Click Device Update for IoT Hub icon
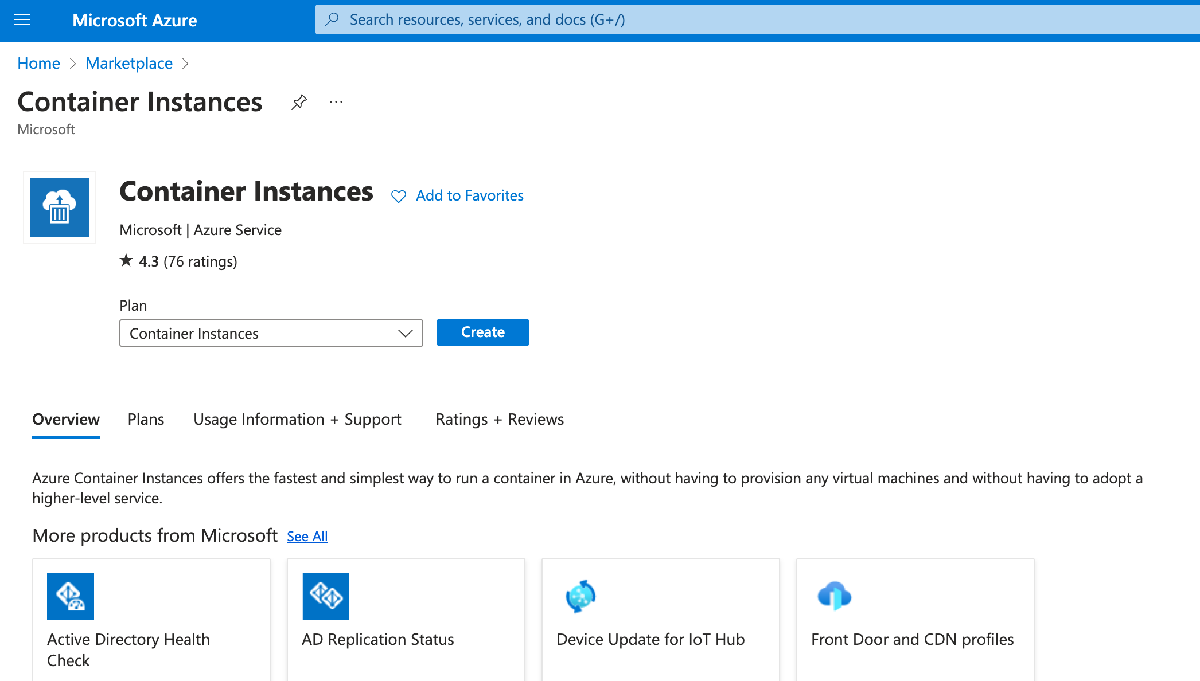This screenshot has height=681, width=1200. click(580, 596)
